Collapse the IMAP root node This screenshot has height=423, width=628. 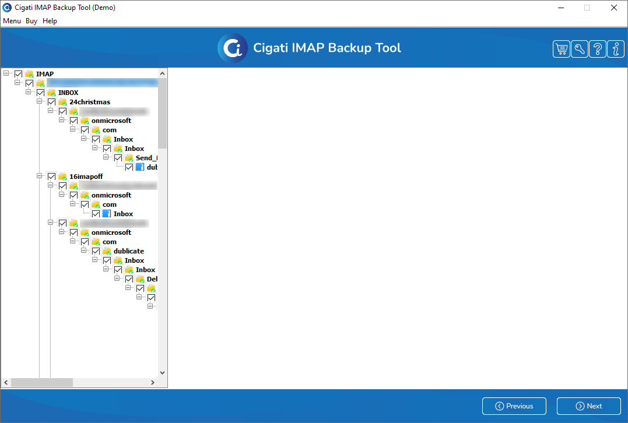6,73
